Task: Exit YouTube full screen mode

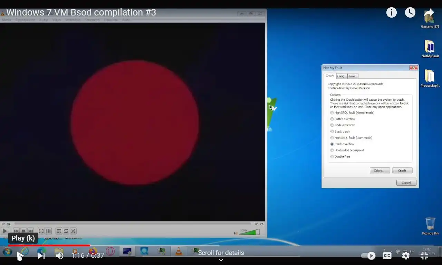Action: (424, 256)
